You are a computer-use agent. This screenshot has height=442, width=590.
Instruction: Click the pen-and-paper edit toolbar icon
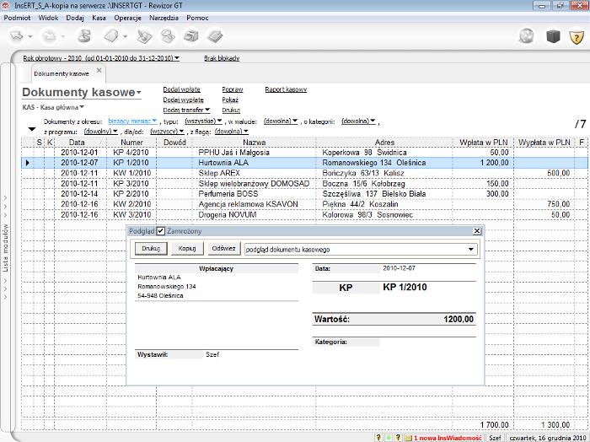[x=144, y=36]
